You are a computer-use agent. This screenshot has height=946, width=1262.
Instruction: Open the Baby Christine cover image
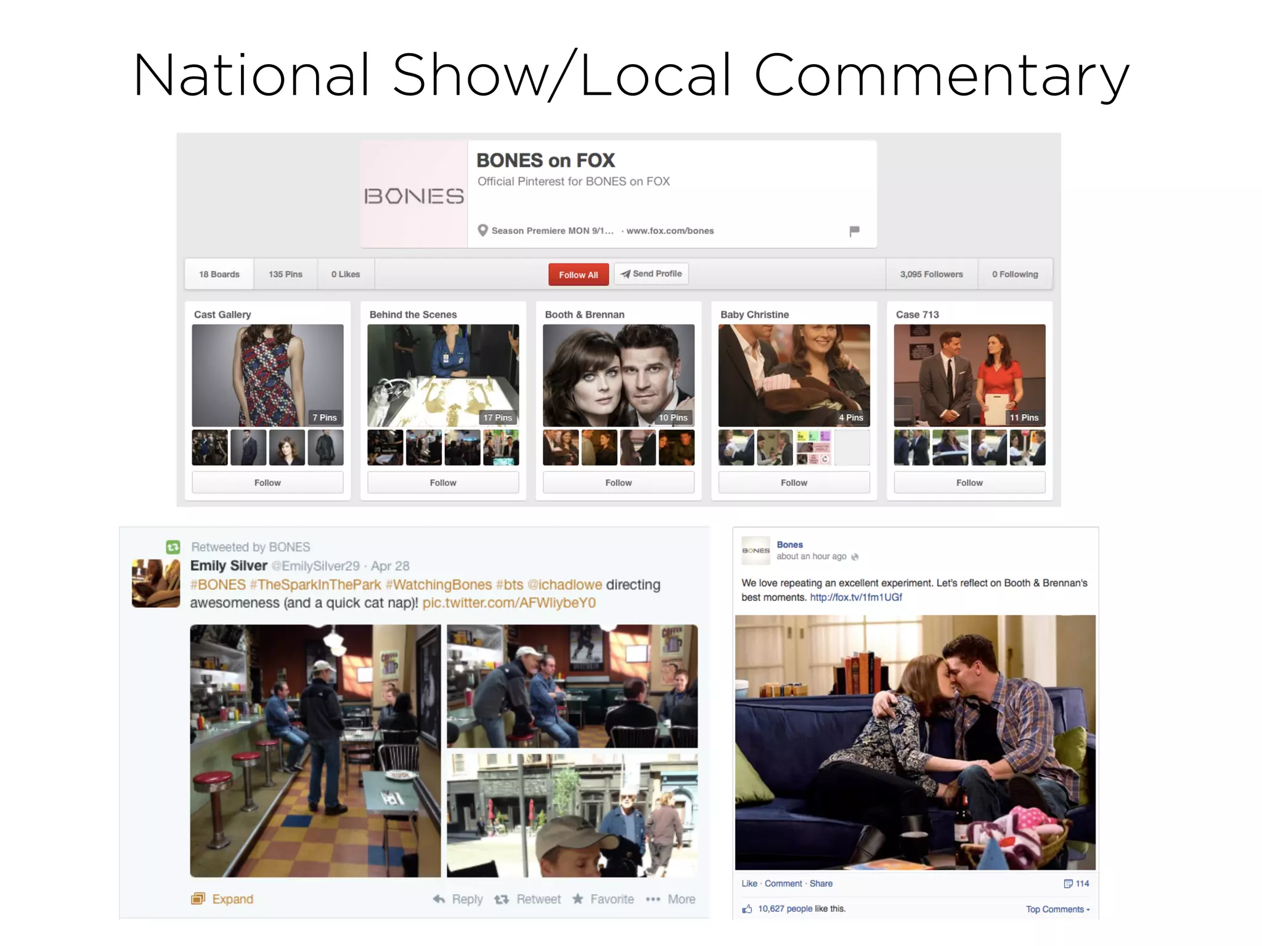tap(794, 376)
